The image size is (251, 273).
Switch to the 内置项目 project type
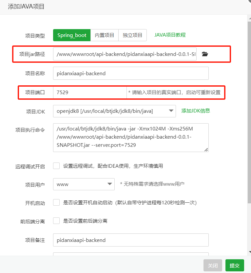tap(104, 35)
